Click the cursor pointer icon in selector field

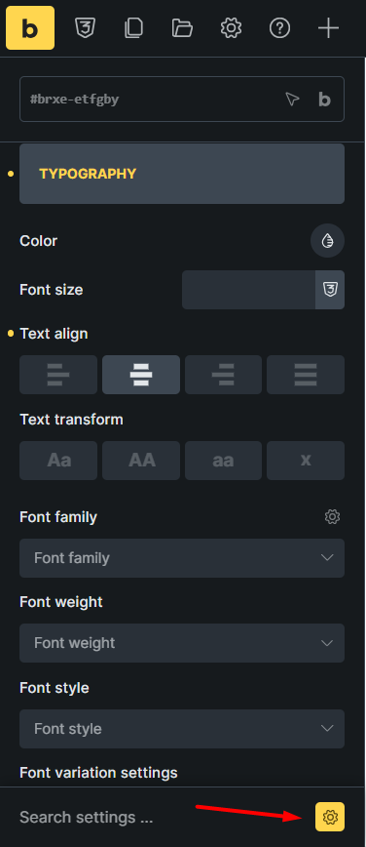[x=292, y=99]
